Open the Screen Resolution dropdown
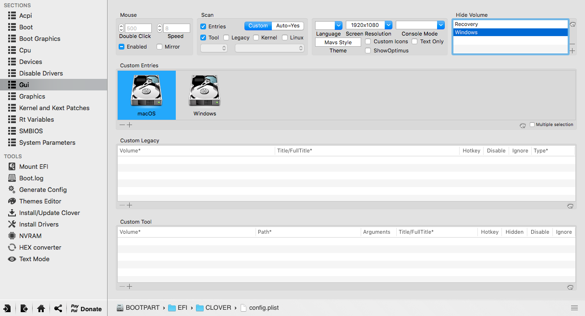This screenshot has height=316, width=585. coord(369,25)
